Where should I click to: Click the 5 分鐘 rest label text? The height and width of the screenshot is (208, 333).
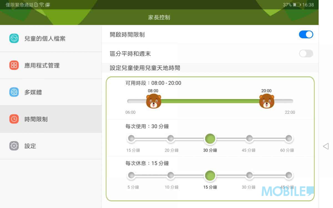coord(133,187)
